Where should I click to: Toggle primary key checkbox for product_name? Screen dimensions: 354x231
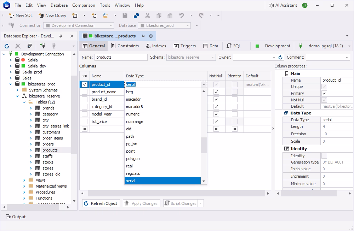click(85, 92)
